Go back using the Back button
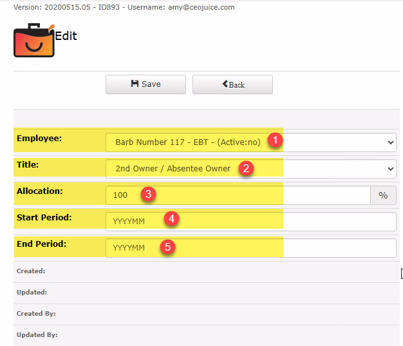 [232, 84]
